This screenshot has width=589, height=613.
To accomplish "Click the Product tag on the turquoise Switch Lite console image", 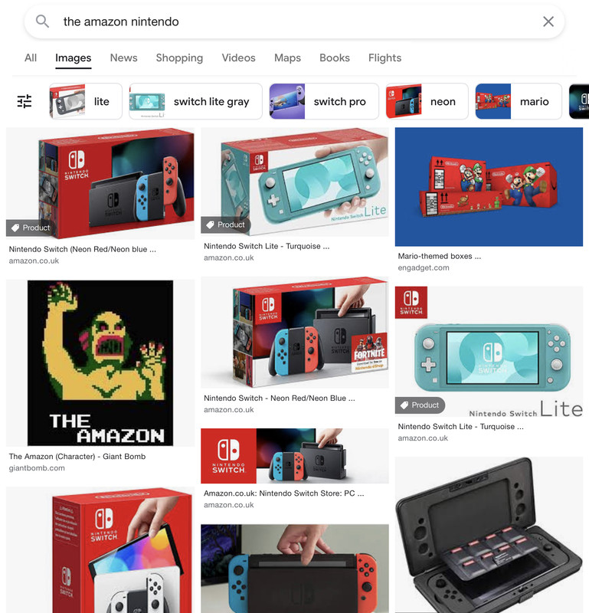I will tap(420, 405).
